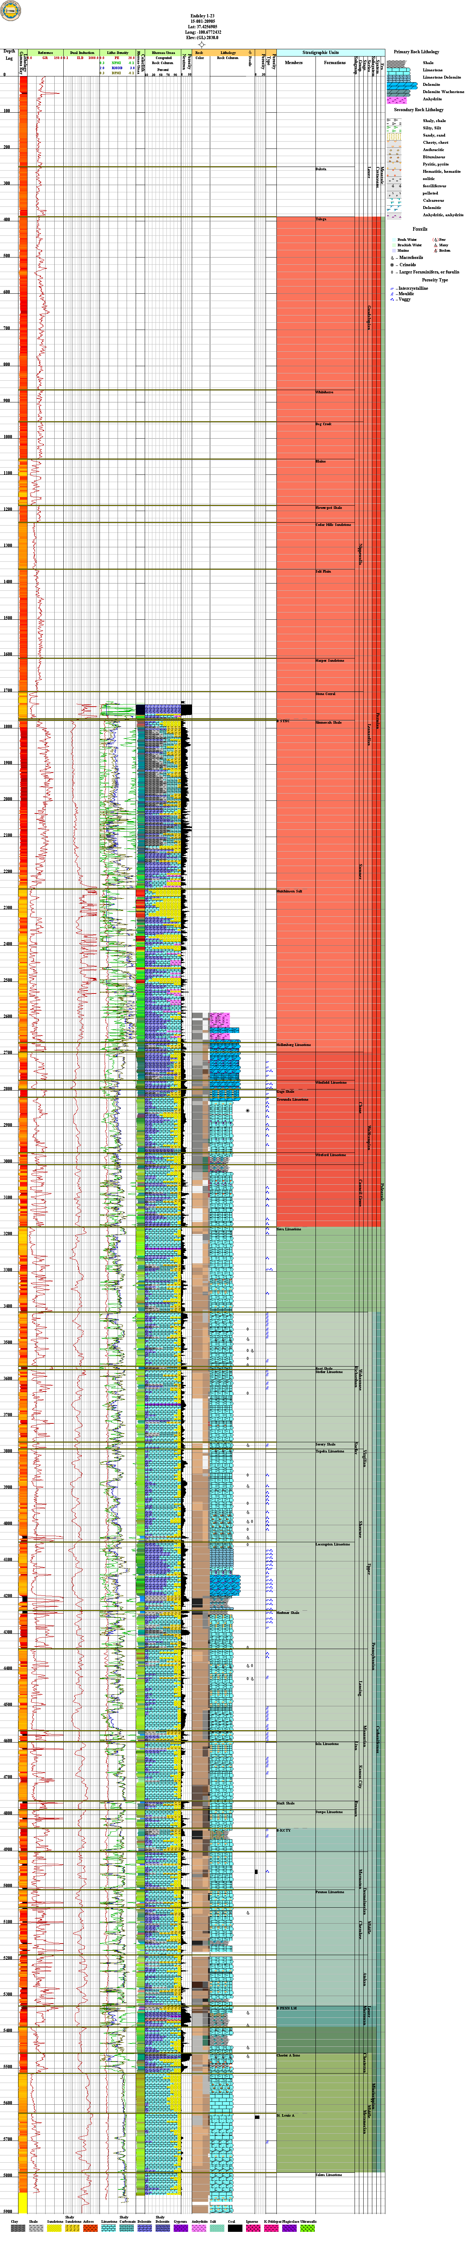Image resolution: width=470 pixels, height=2259 pixels.
Task: Click the Macrofossils symbol in Fossils legend
Action: (x=393, y=258)
